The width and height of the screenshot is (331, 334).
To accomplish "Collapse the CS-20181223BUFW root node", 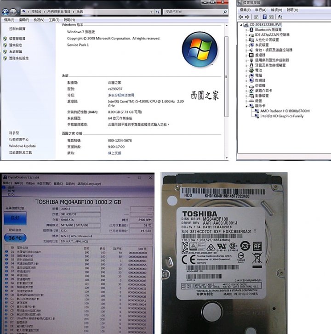I will pyautogui.click(x=241, y=25).
